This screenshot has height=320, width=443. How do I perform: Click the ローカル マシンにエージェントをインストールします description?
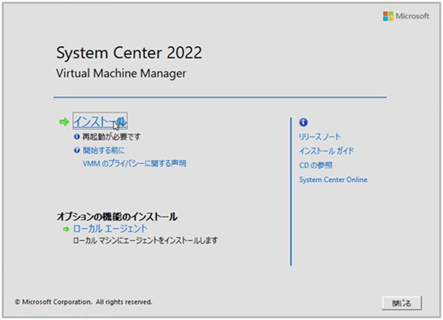pyautogui.click(x=145, y=241)
